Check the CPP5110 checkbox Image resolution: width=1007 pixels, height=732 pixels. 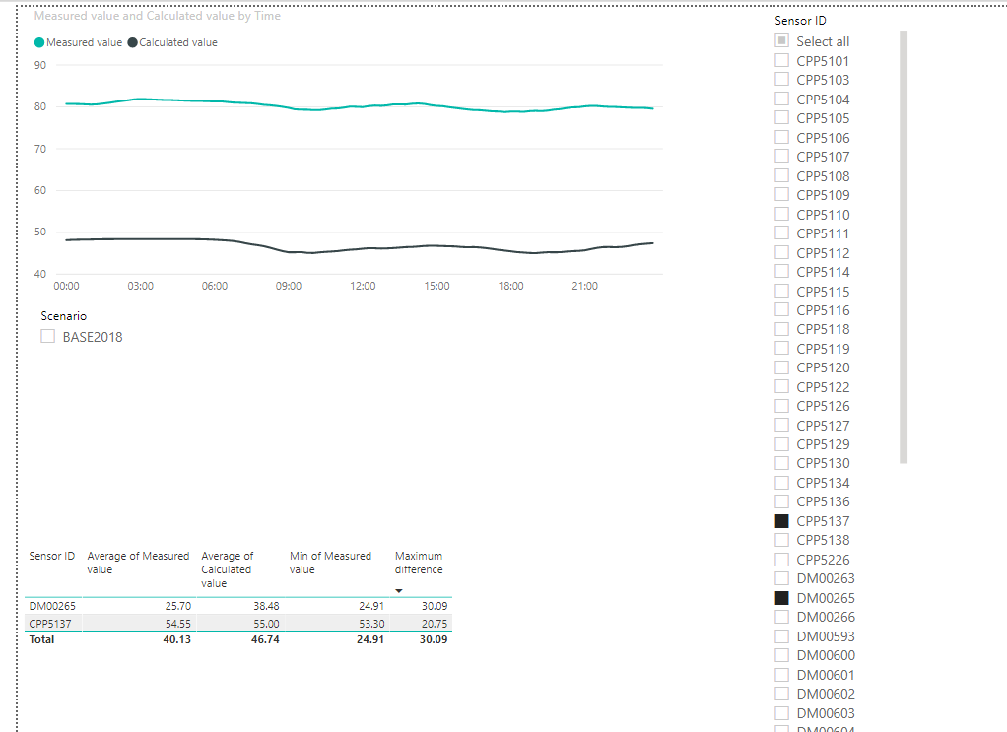[781, 214]
